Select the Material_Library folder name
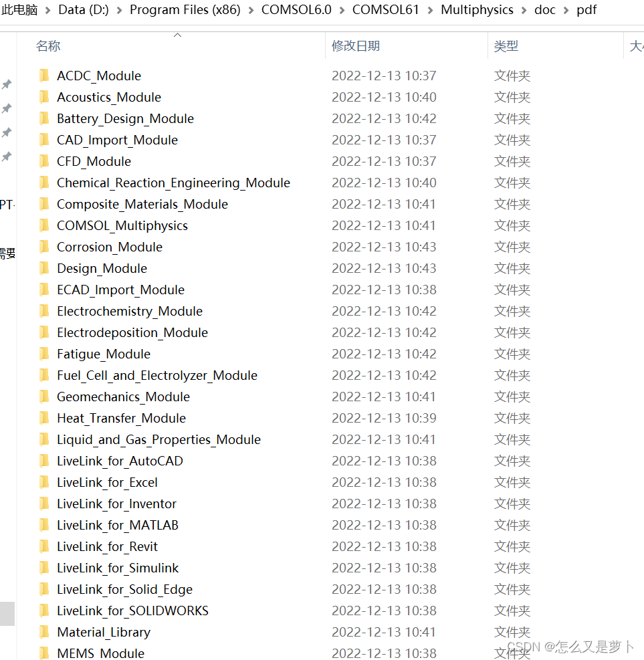The width and height of the screenshot is (644, 660). pos(104,632)
